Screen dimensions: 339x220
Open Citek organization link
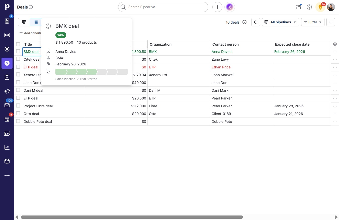[153, 59]
